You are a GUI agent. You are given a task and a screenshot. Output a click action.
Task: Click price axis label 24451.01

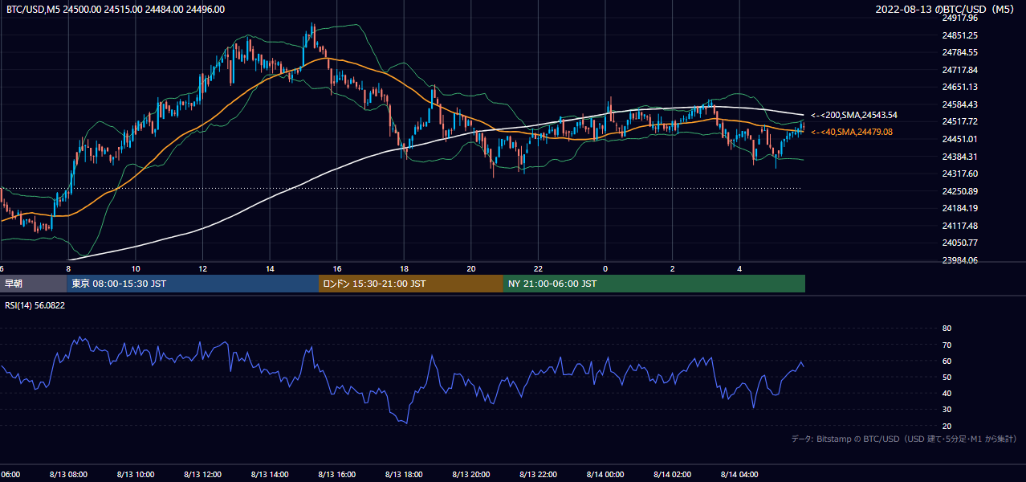click(960, 139)
